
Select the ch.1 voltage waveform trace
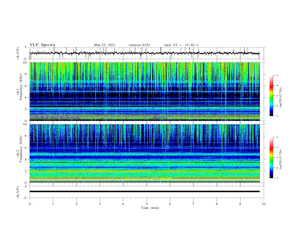coord(144,53)
